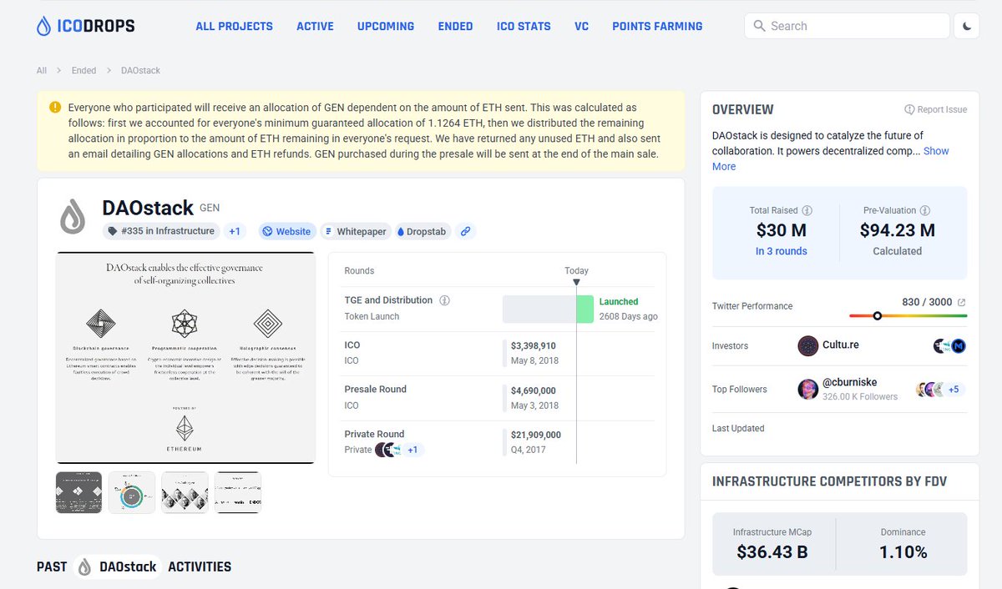This screenshot has height=589, width=1002.
Task: Open the external link icon beside 830 / 3000
Action: pos(961,302)
